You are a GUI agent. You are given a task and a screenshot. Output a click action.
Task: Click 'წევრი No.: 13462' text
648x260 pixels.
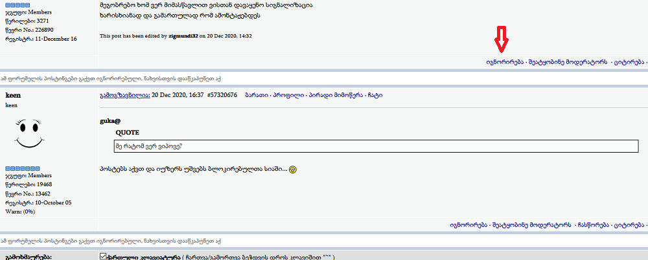[28, 193]
